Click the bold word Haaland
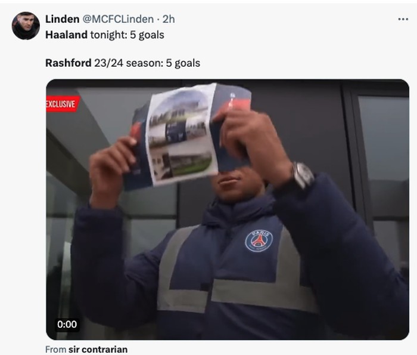 point(66,35)
